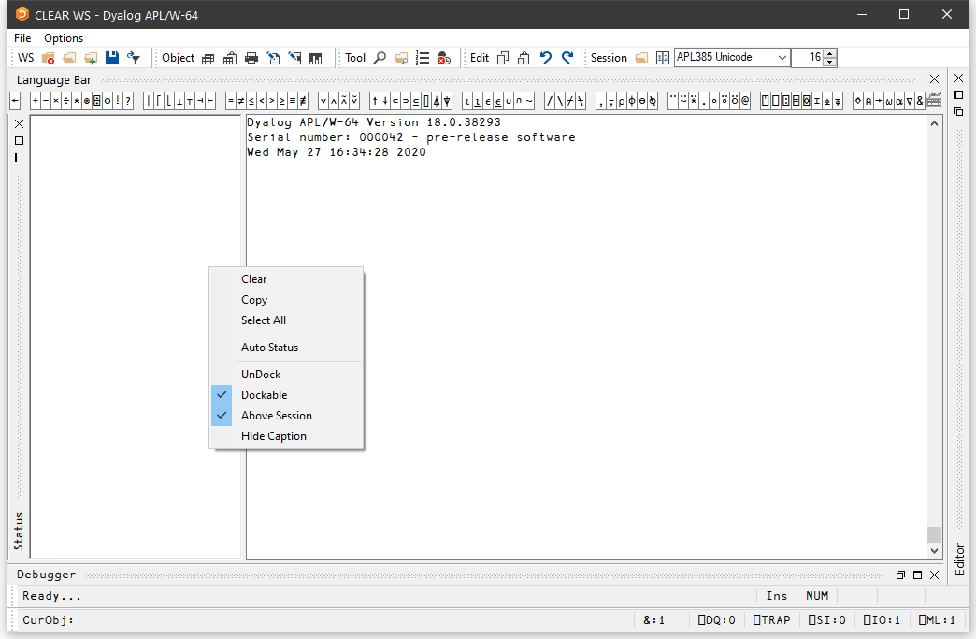Click the Redo arrow in Edit toolbar
This screenshot has height=639, width=976.
[x=567, y=58]
